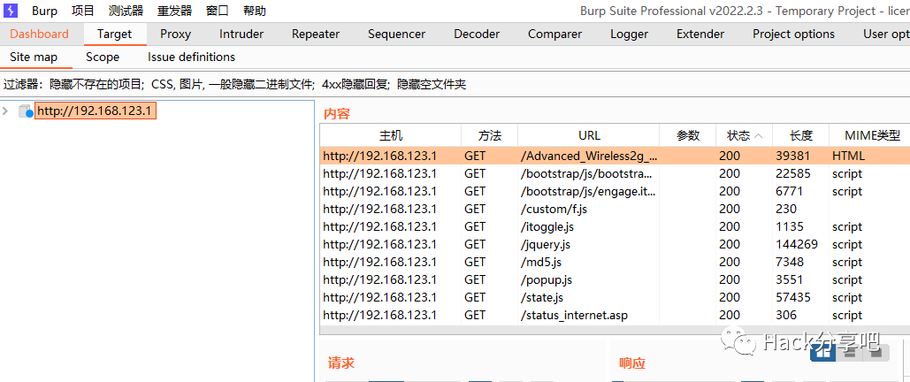
Task: Click the 内容 panel heading
Action: (337, 114)
